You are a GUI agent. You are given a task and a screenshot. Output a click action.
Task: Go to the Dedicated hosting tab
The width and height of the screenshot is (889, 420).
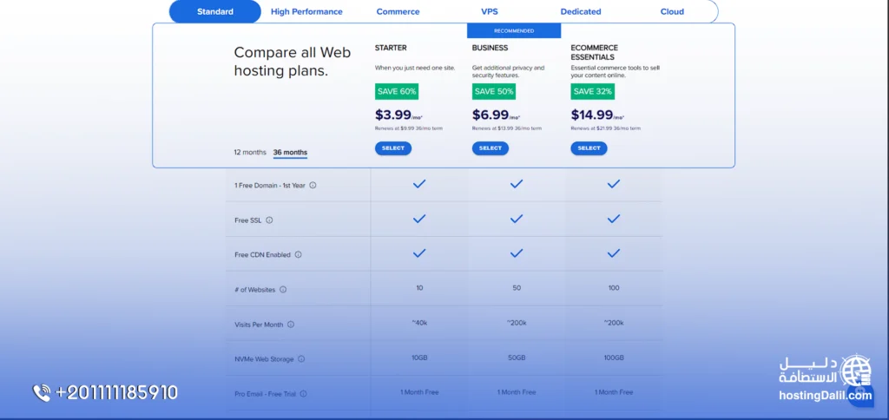pos(581,12)
